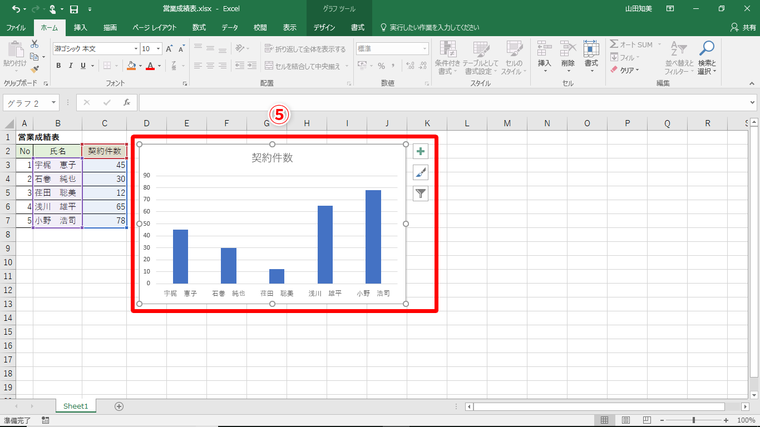Open 条件付き書式 conditional formatting
This screenshot has height=427, width=760.
(448, 58)
